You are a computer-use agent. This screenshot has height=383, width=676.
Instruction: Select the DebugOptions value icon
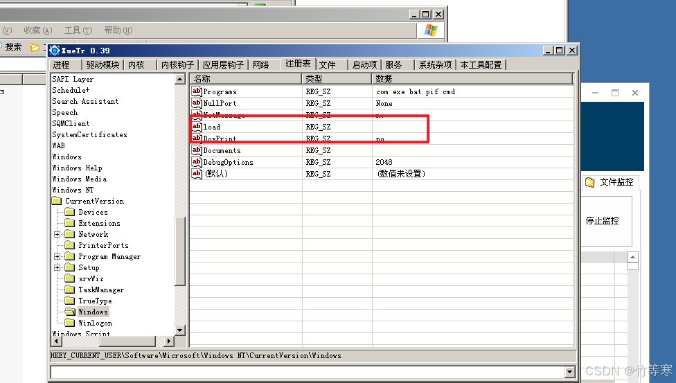click(x=197, y=162)
